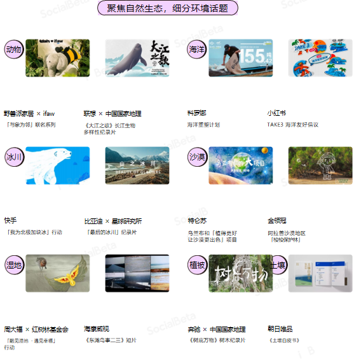Click 「与象为邻」联名系列 description
The image size is (354, 359).
pyautogui.click(x=31, y=125)
